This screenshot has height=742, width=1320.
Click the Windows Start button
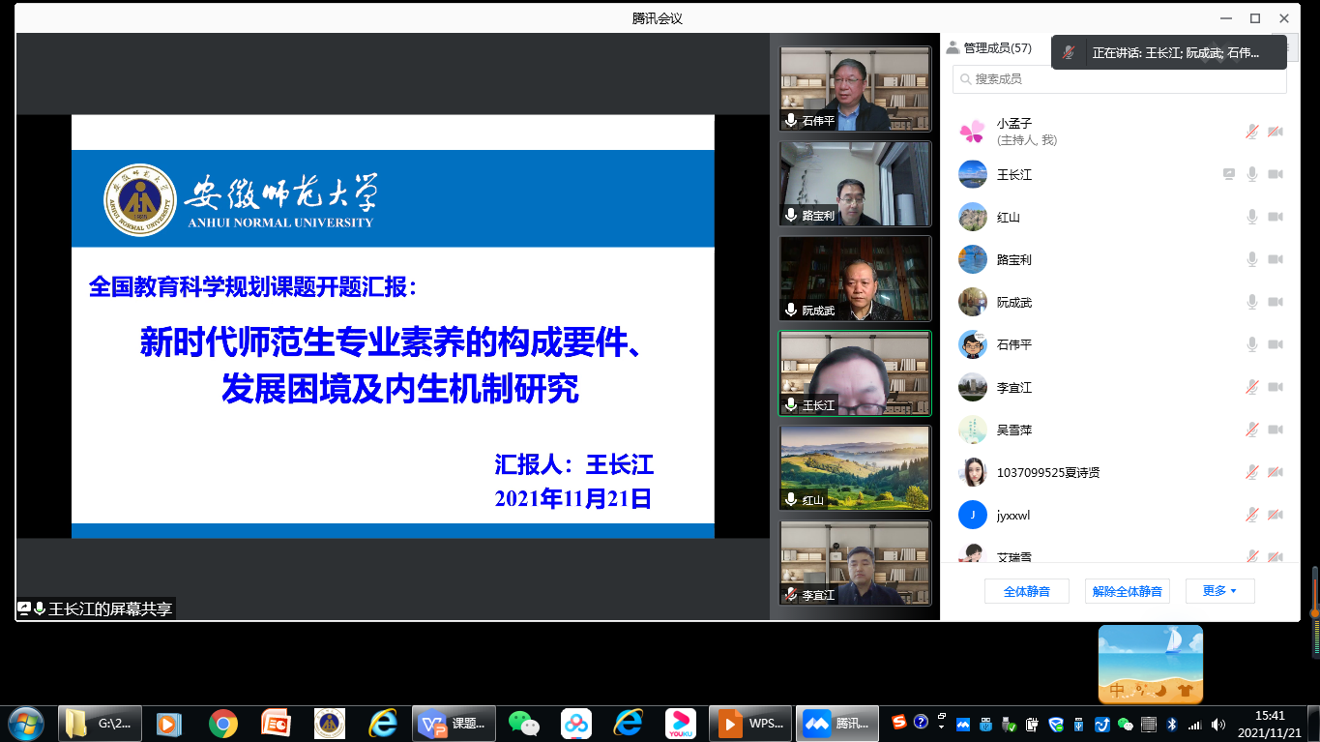[26, 723]
